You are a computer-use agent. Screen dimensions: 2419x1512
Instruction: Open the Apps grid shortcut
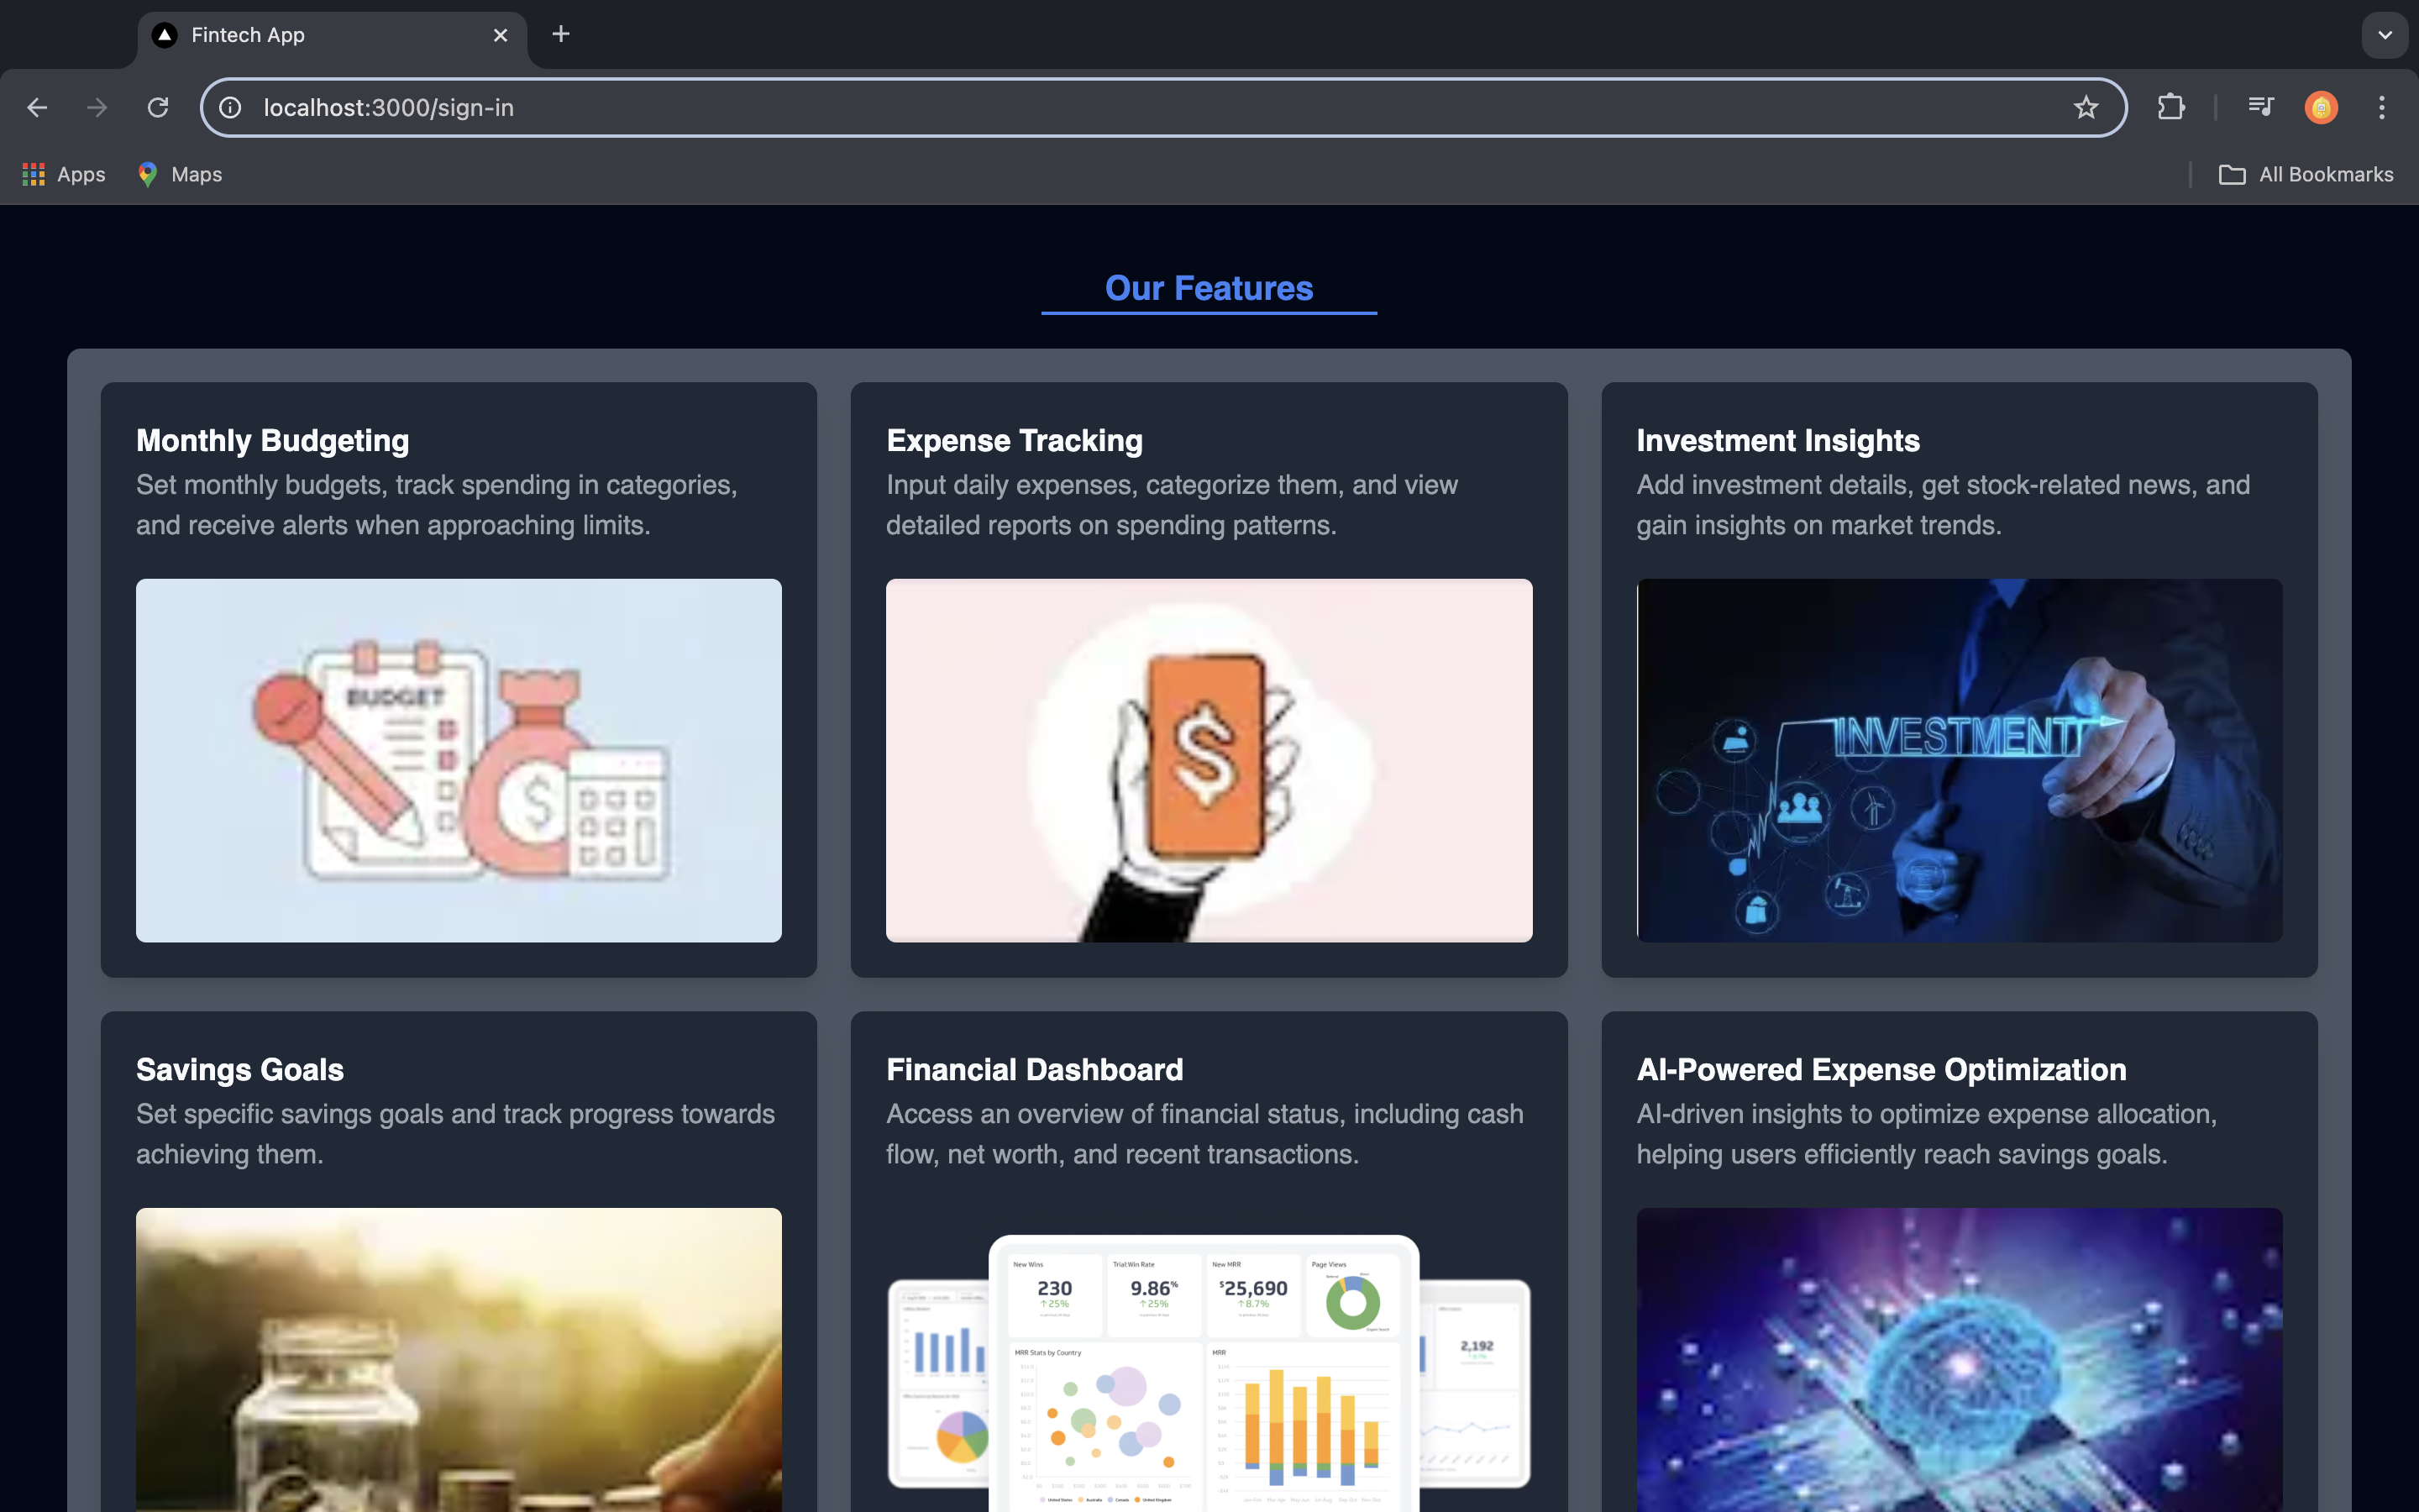[64, 174]
